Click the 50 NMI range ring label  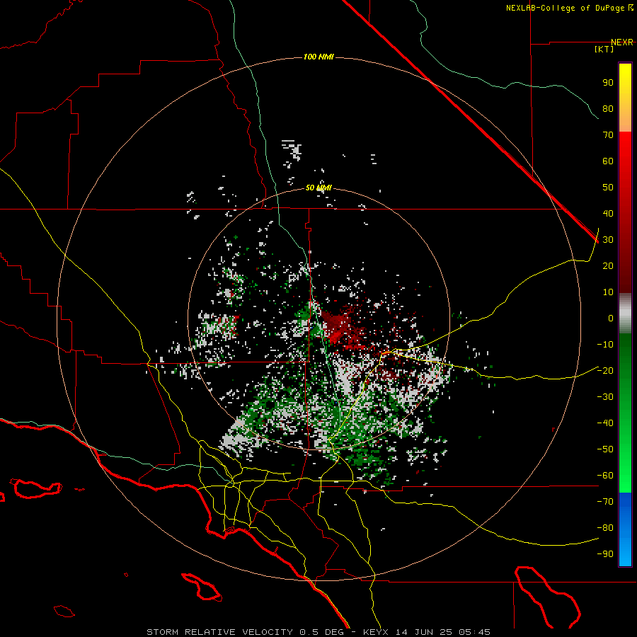pyautogui.click(x=318, y=188)
